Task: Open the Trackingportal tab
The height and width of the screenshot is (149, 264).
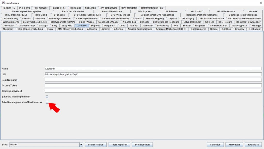Action: coord(240,26)
